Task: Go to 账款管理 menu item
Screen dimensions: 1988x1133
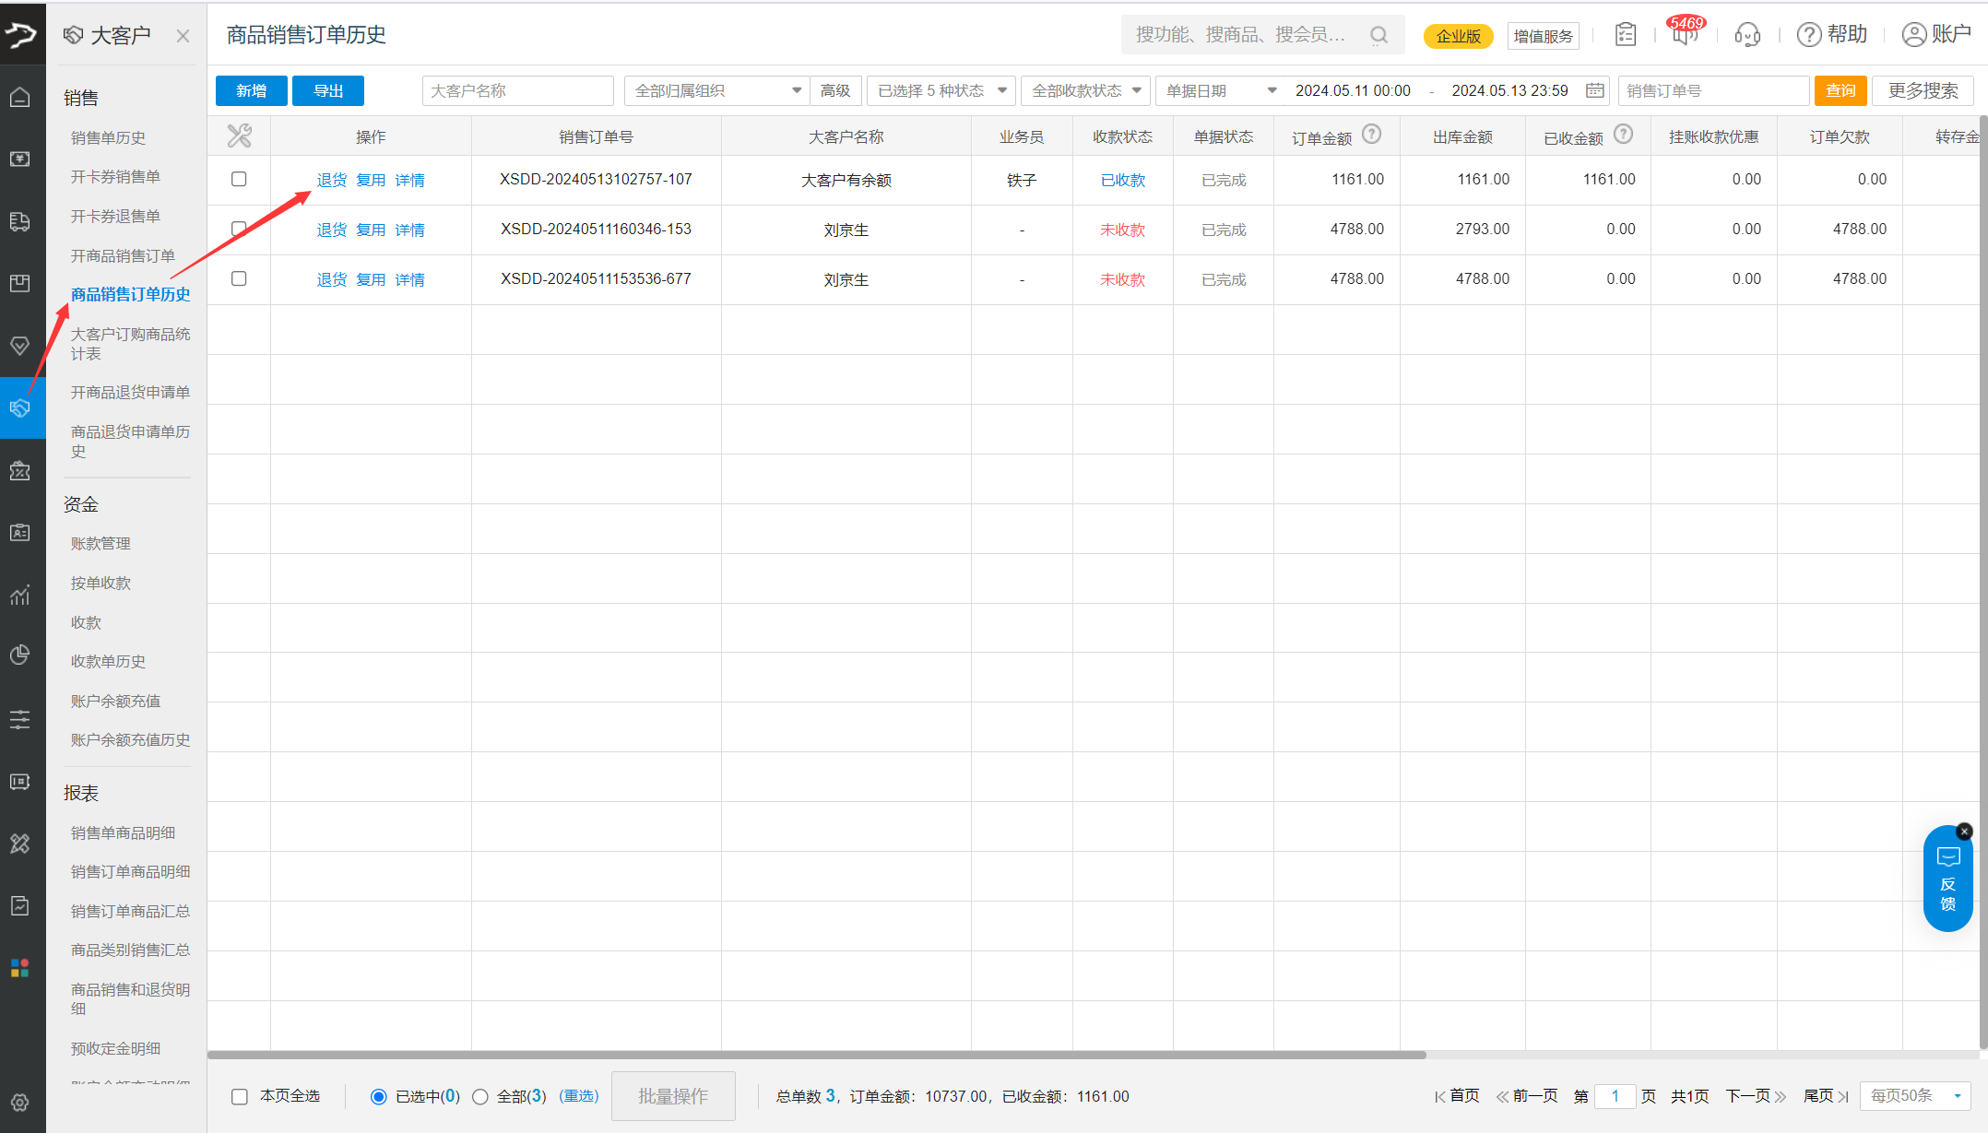Action: pyautogui.click(x=101, y=543)
